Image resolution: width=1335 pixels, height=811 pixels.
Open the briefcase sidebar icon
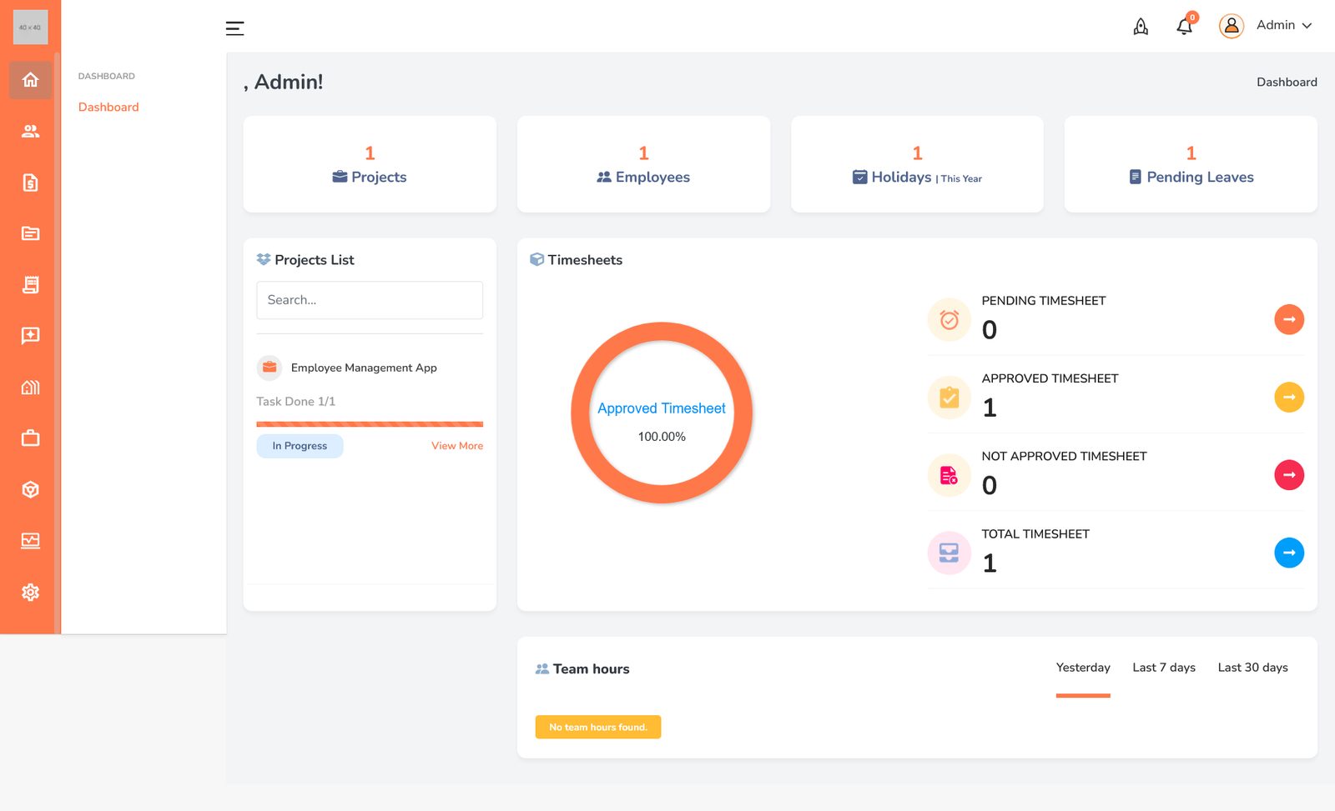(x=30, y=438)
